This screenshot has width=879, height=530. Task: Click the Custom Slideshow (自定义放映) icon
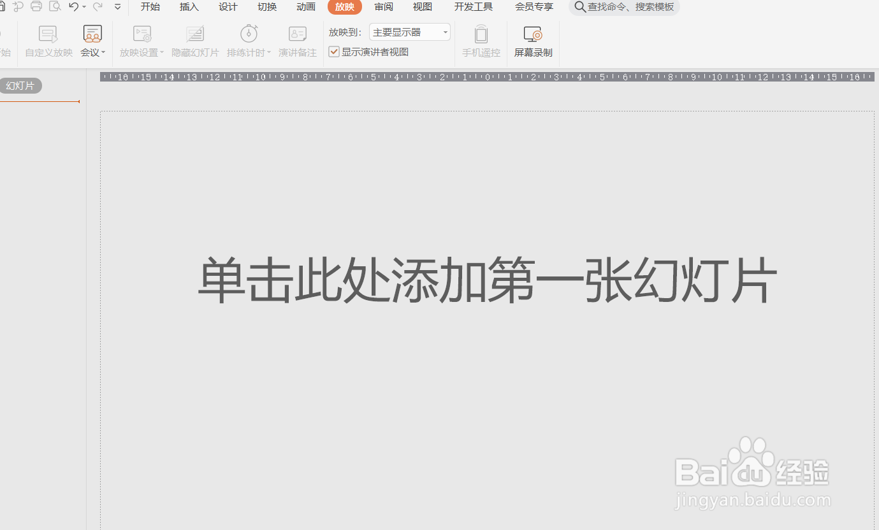pyautogui.click(x=48, y=34)
